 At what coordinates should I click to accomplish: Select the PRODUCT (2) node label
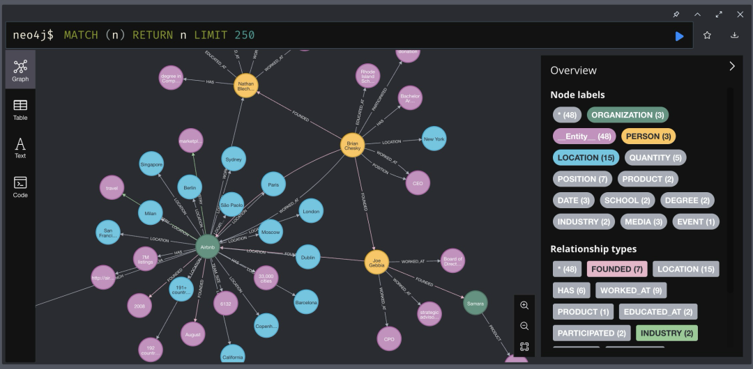pos(648,179)
